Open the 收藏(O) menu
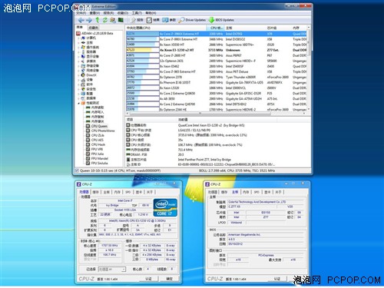The height and width of the screenshot is (288, 384). point(123,13)
